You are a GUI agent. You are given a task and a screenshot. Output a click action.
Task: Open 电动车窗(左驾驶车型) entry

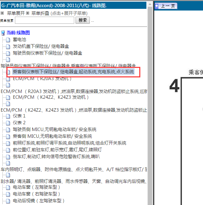[37, 187]
